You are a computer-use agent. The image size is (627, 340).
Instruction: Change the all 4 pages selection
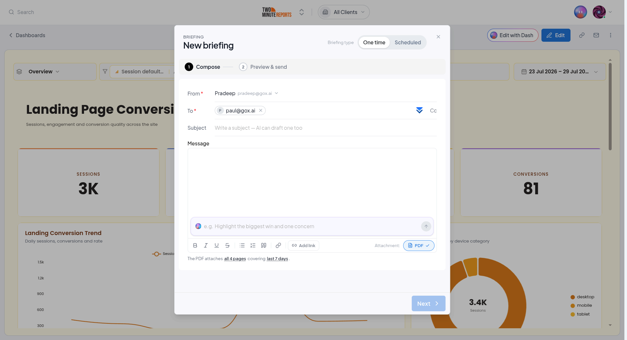coord(235,259)
